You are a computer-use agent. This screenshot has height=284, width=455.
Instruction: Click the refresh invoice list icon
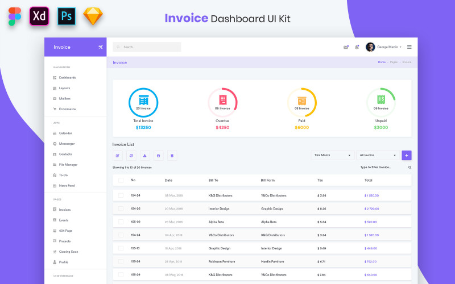[131, 155]
